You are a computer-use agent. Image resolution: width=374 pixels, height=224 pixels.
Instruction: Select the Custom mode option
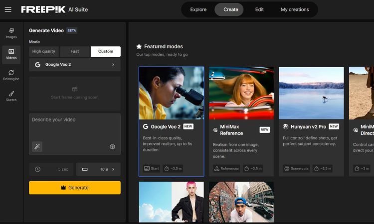(105, 51)
